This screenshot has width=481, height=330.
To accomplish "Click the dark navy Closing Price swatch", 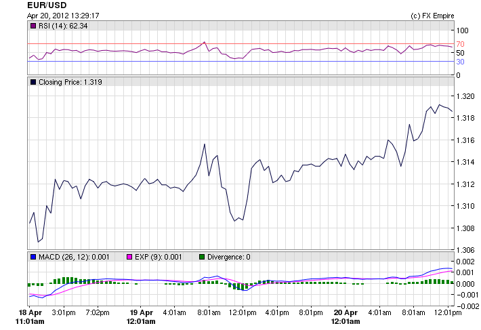I will tap(33, 82).
